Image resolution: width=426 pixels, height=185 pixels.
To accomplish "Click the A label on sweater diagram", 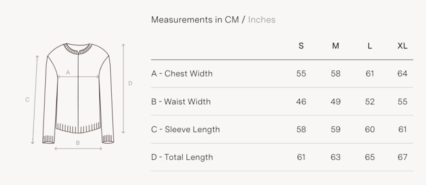I will coord(68,72).
